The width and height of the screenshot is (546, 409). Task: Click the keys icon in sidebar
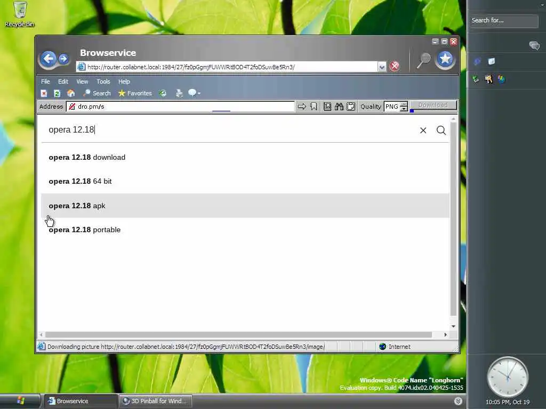point(488,79)
